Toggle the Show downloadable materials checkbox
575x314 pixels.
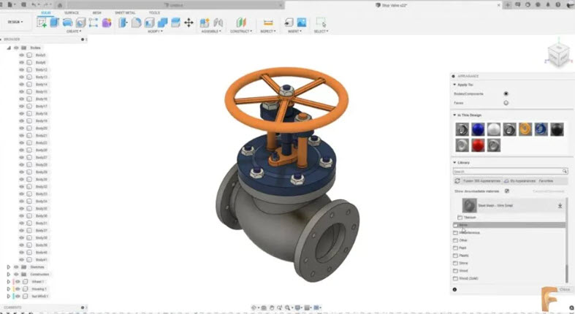click(507, 191)
